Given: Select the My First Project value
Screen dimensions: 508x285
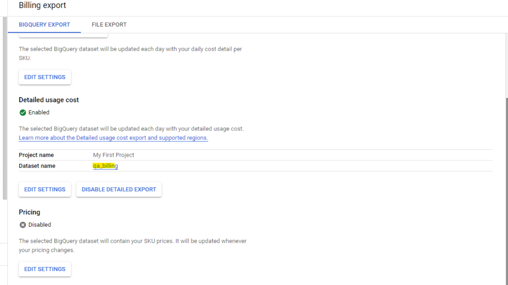Looking at the screenshot, I should point(113,155).
